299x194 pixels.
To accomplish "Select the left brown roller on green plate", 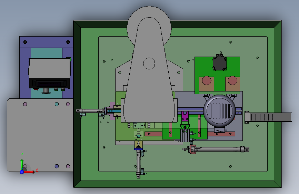I will [x=207, y=80].
